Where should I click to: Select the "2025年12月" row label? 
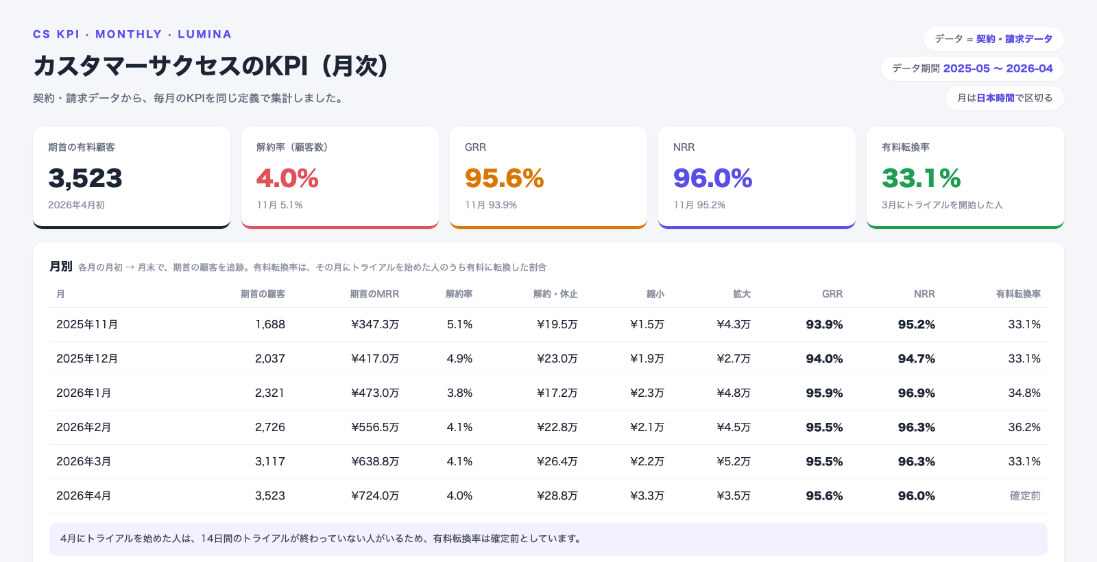tap(87, 358)
